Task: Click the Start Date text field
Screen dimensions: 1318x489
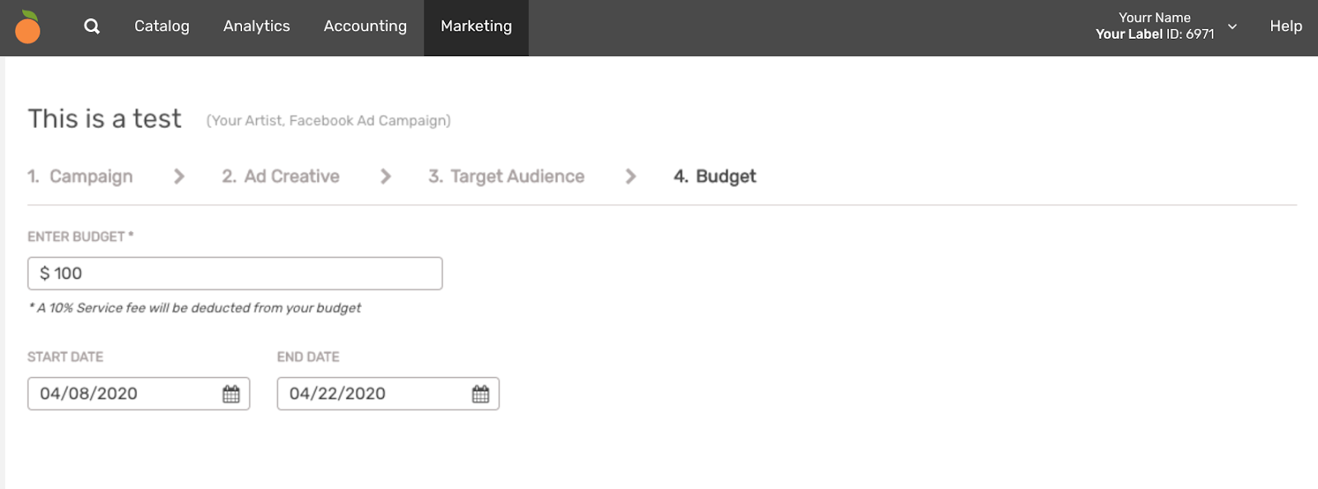Action: 124,394
